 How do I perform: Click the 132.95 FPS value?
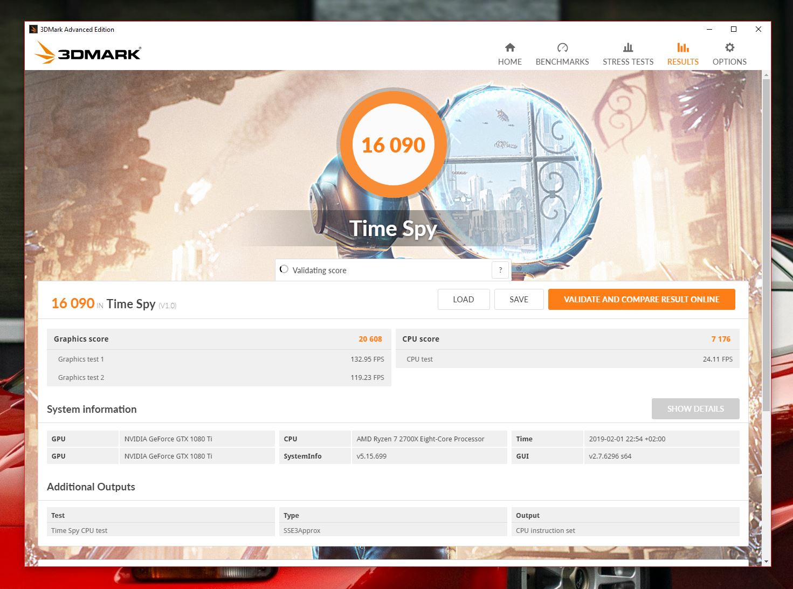(x=367, y=359)
